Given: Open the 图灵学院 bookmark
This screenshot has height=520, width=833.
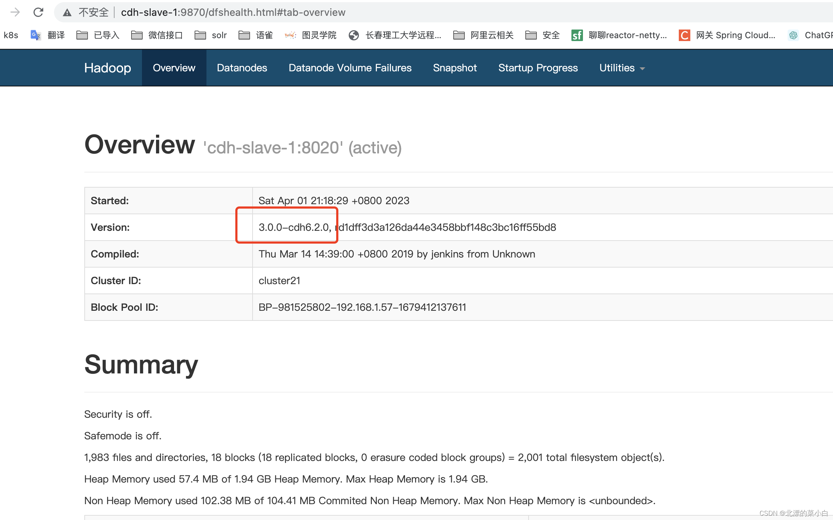Looking at the screenshot, I should 311,35.
